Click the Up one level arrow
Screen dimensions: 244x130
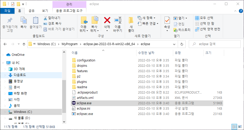coord(24,44)
